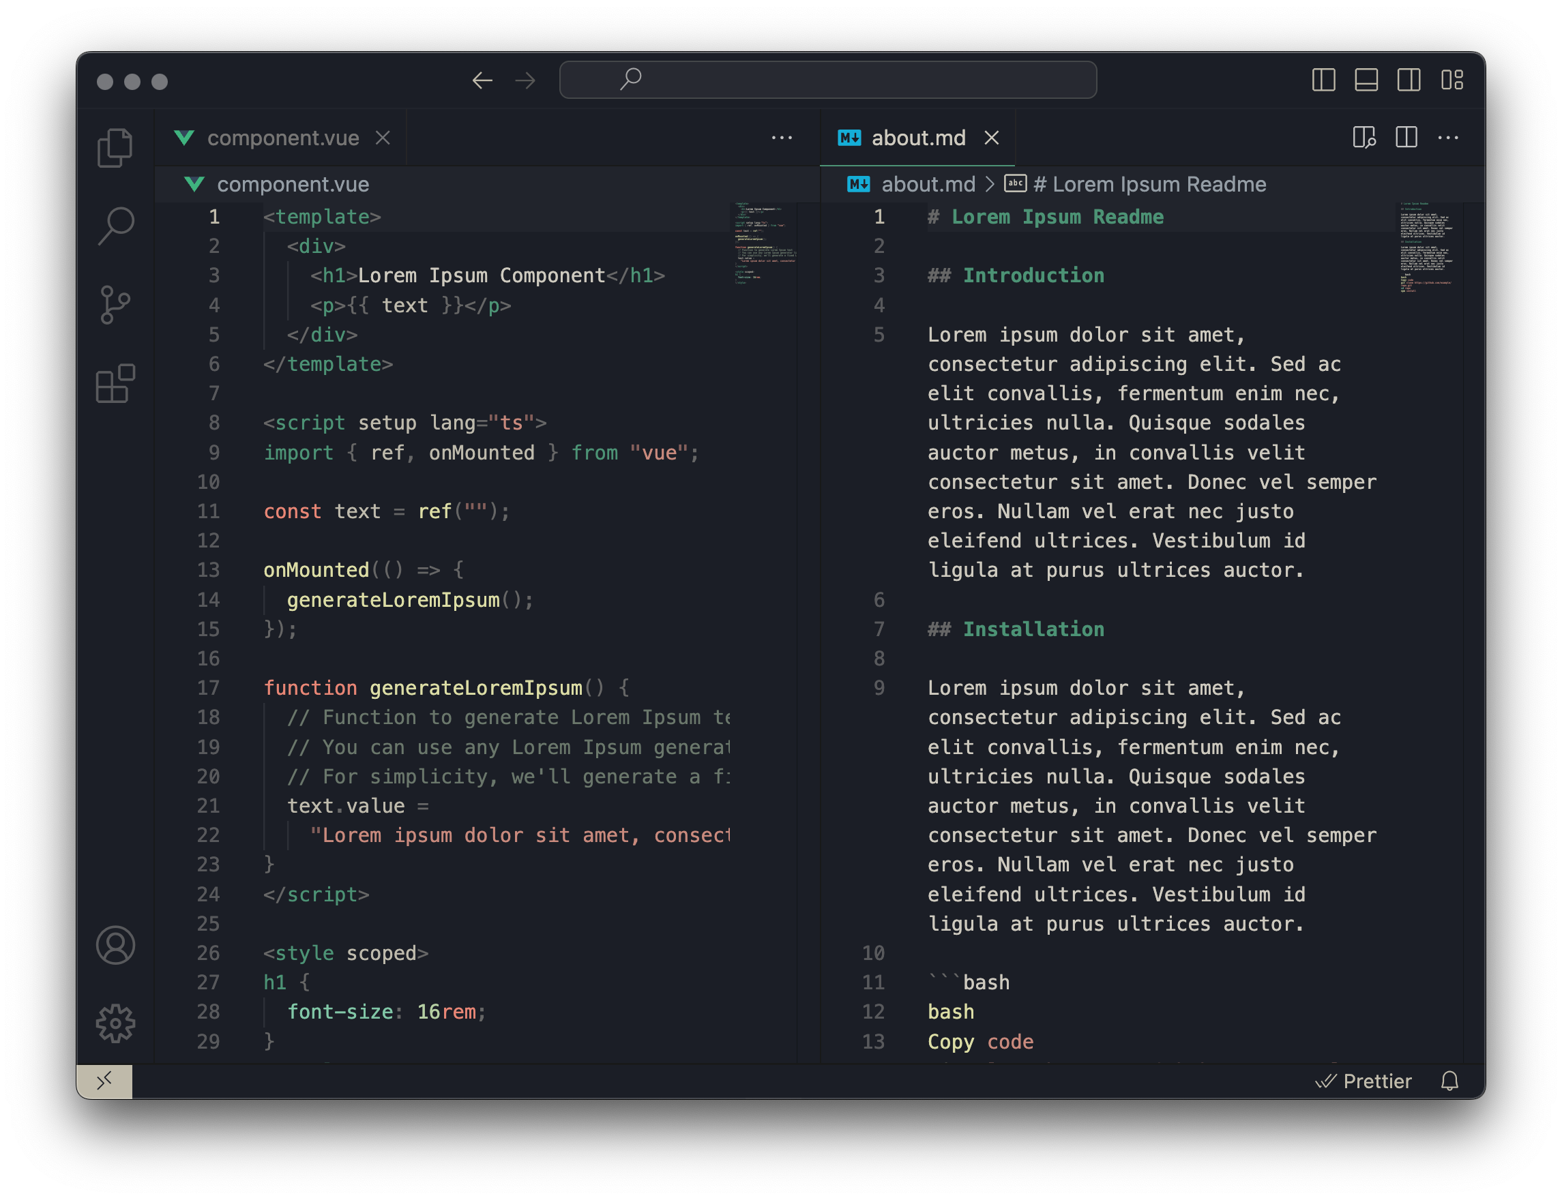Open the Search view in activity bar
This screenshot has height=1200, width=1562.
(115, 226)
